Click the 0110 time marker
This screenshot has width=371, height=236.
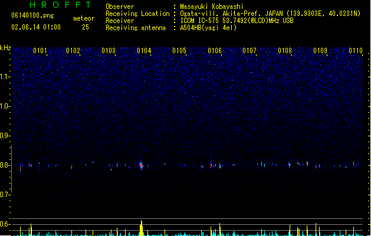pyautogui.click(x=356, y=51)
